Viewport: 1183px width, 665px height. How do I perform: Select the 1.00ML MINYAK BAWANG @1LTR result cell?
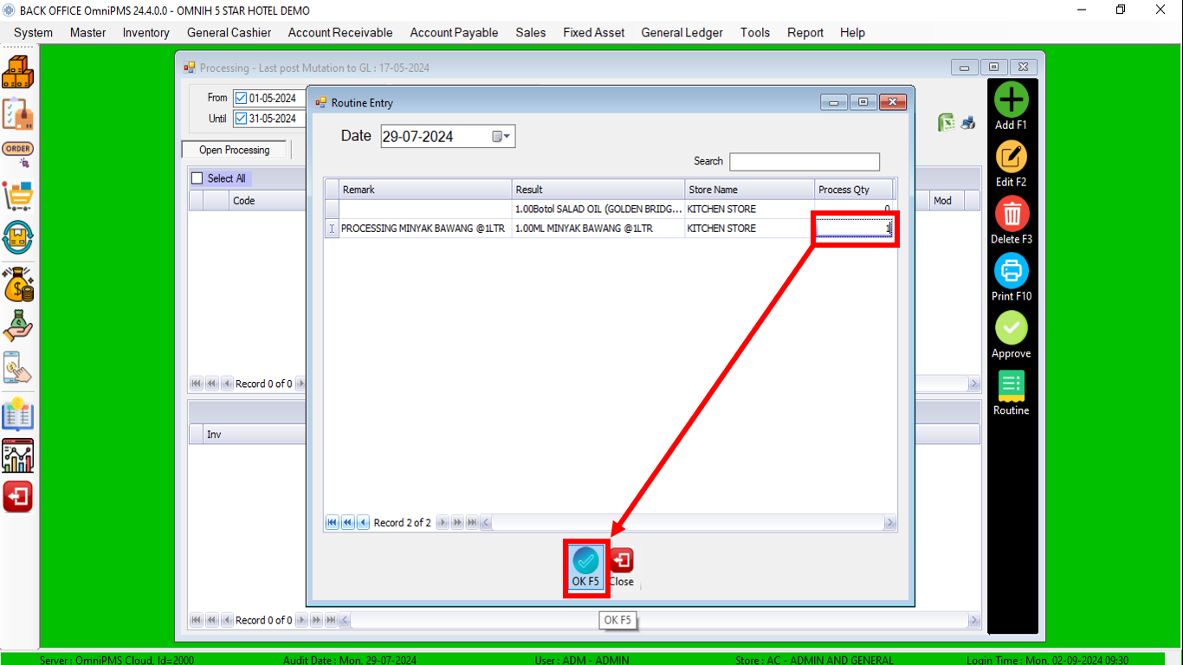[598, 229]
